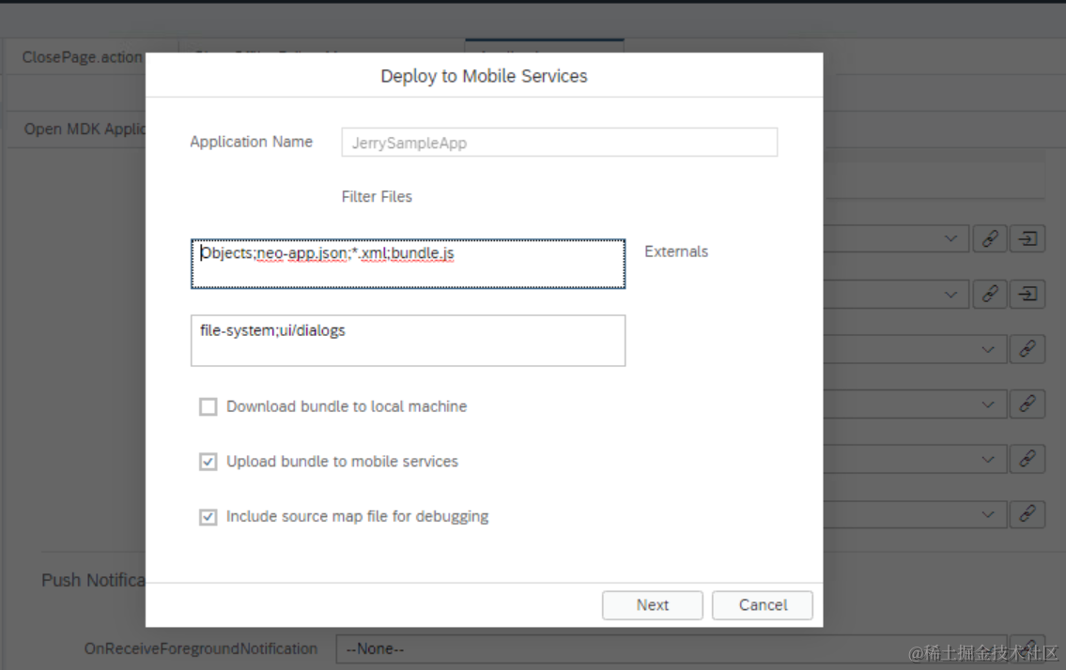This screenshot has height=670, width=1066.
Task: Click the link icon in the third background property row
Action: click(1027, 349)
